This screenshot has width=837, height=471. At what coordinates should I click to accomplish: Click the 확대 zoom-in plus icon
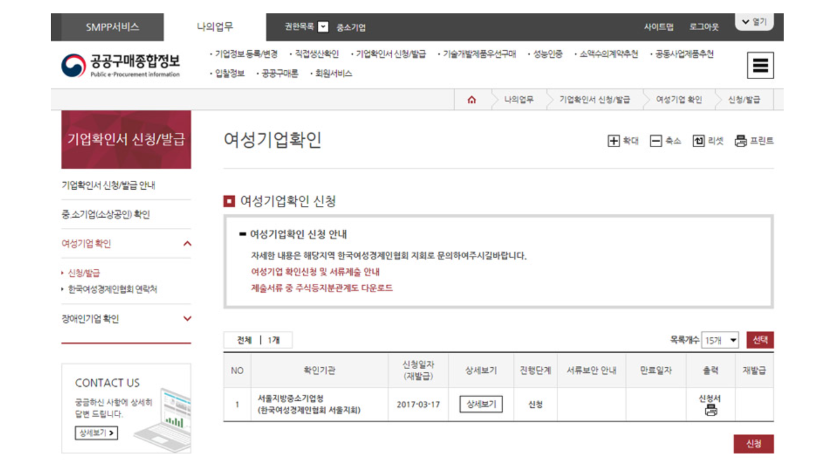613,141
